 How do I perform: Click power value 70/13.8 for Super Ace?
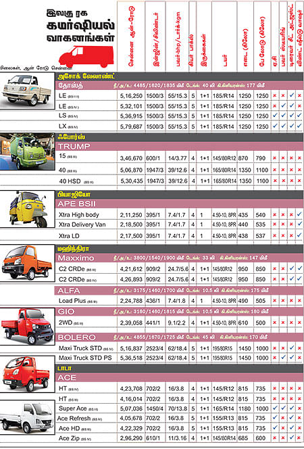(177, 408)
